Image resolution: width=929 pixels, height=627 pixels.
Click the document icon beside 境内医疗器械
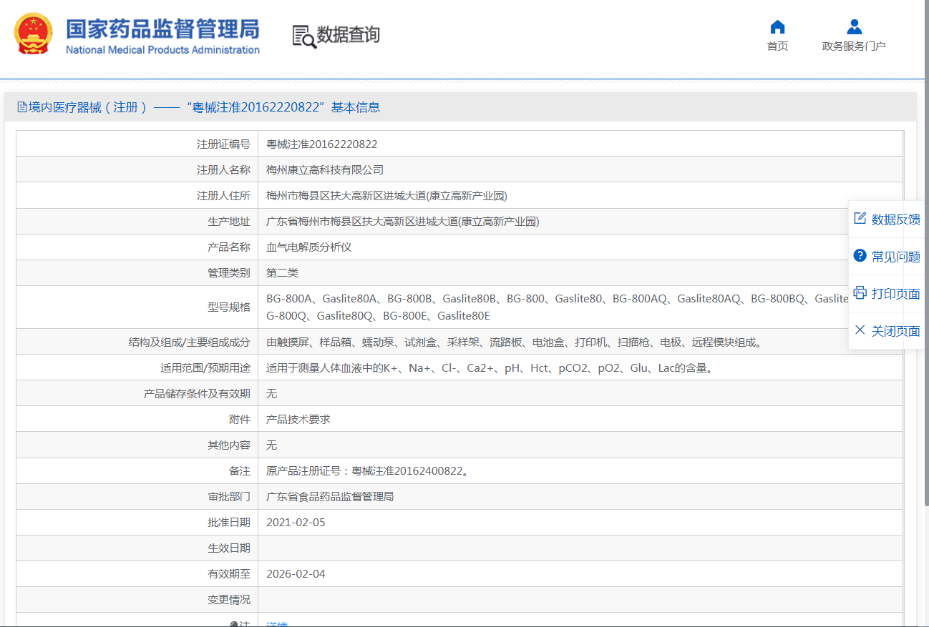tap(22, 107)
